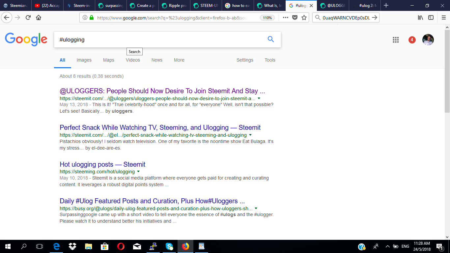Viewport: 450px width, 253px height.
Task: Reload the current page
Action: pyautogui.click(x=28, y=17)
